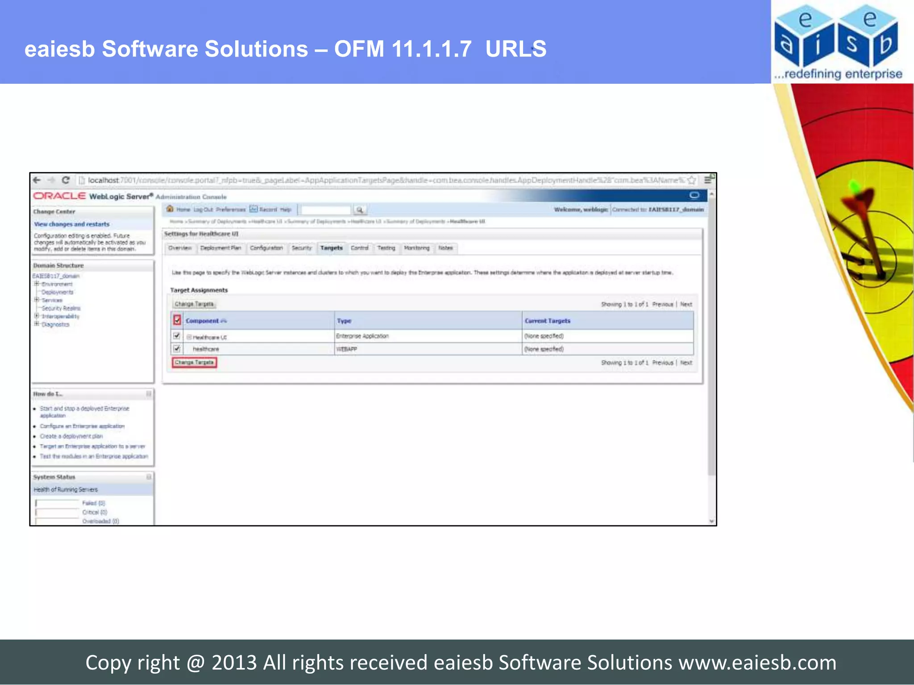This screenshot has height=685, width=914.
Task: Open the Overview tab
Action: click(x=180, y=248)
